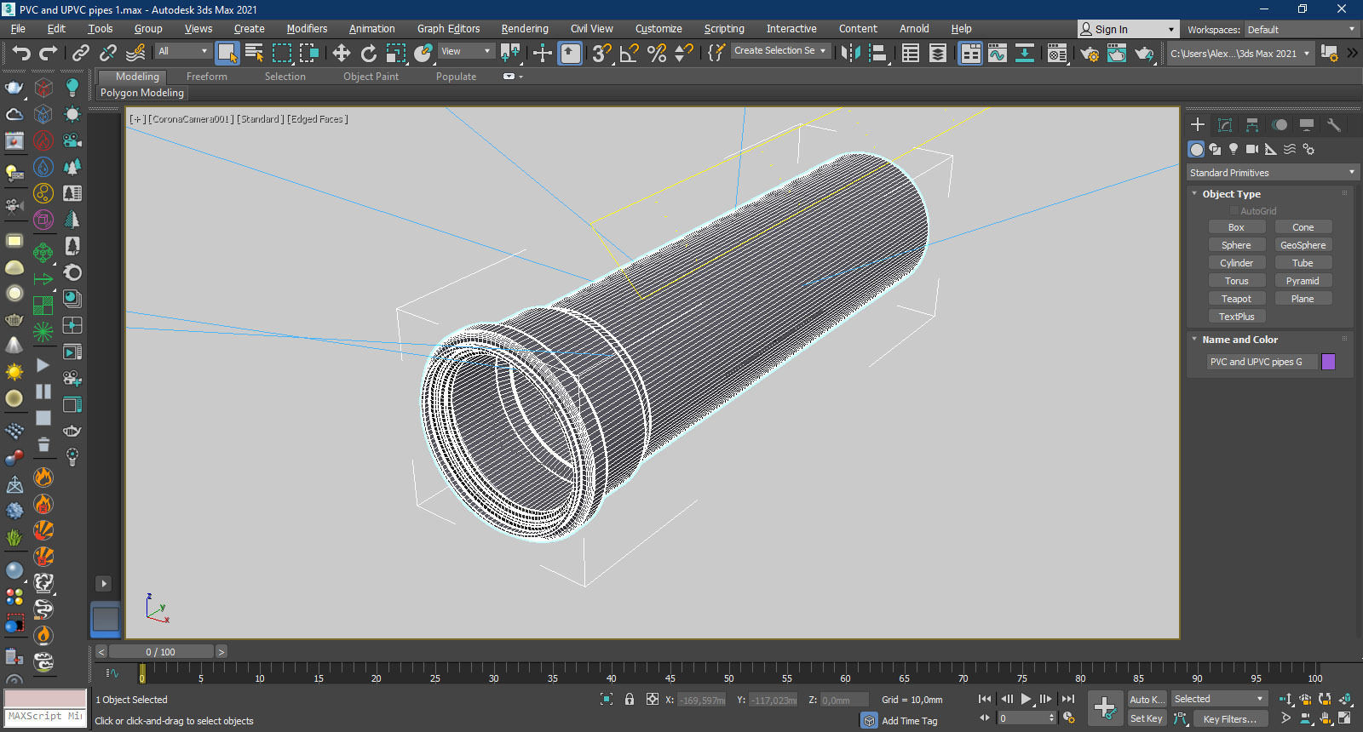This screenshot has height=732, width=1363.
Task: Open the View reference coordinate dropdown
Action: tap(466, 51)
